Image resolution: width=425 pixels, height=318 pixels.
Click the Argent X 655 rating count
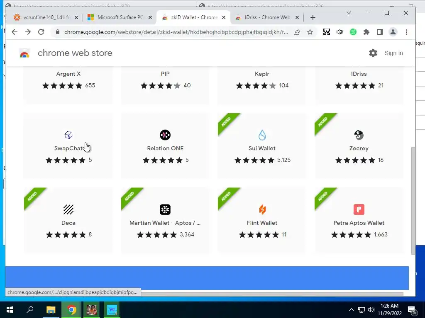pos(90,85)
